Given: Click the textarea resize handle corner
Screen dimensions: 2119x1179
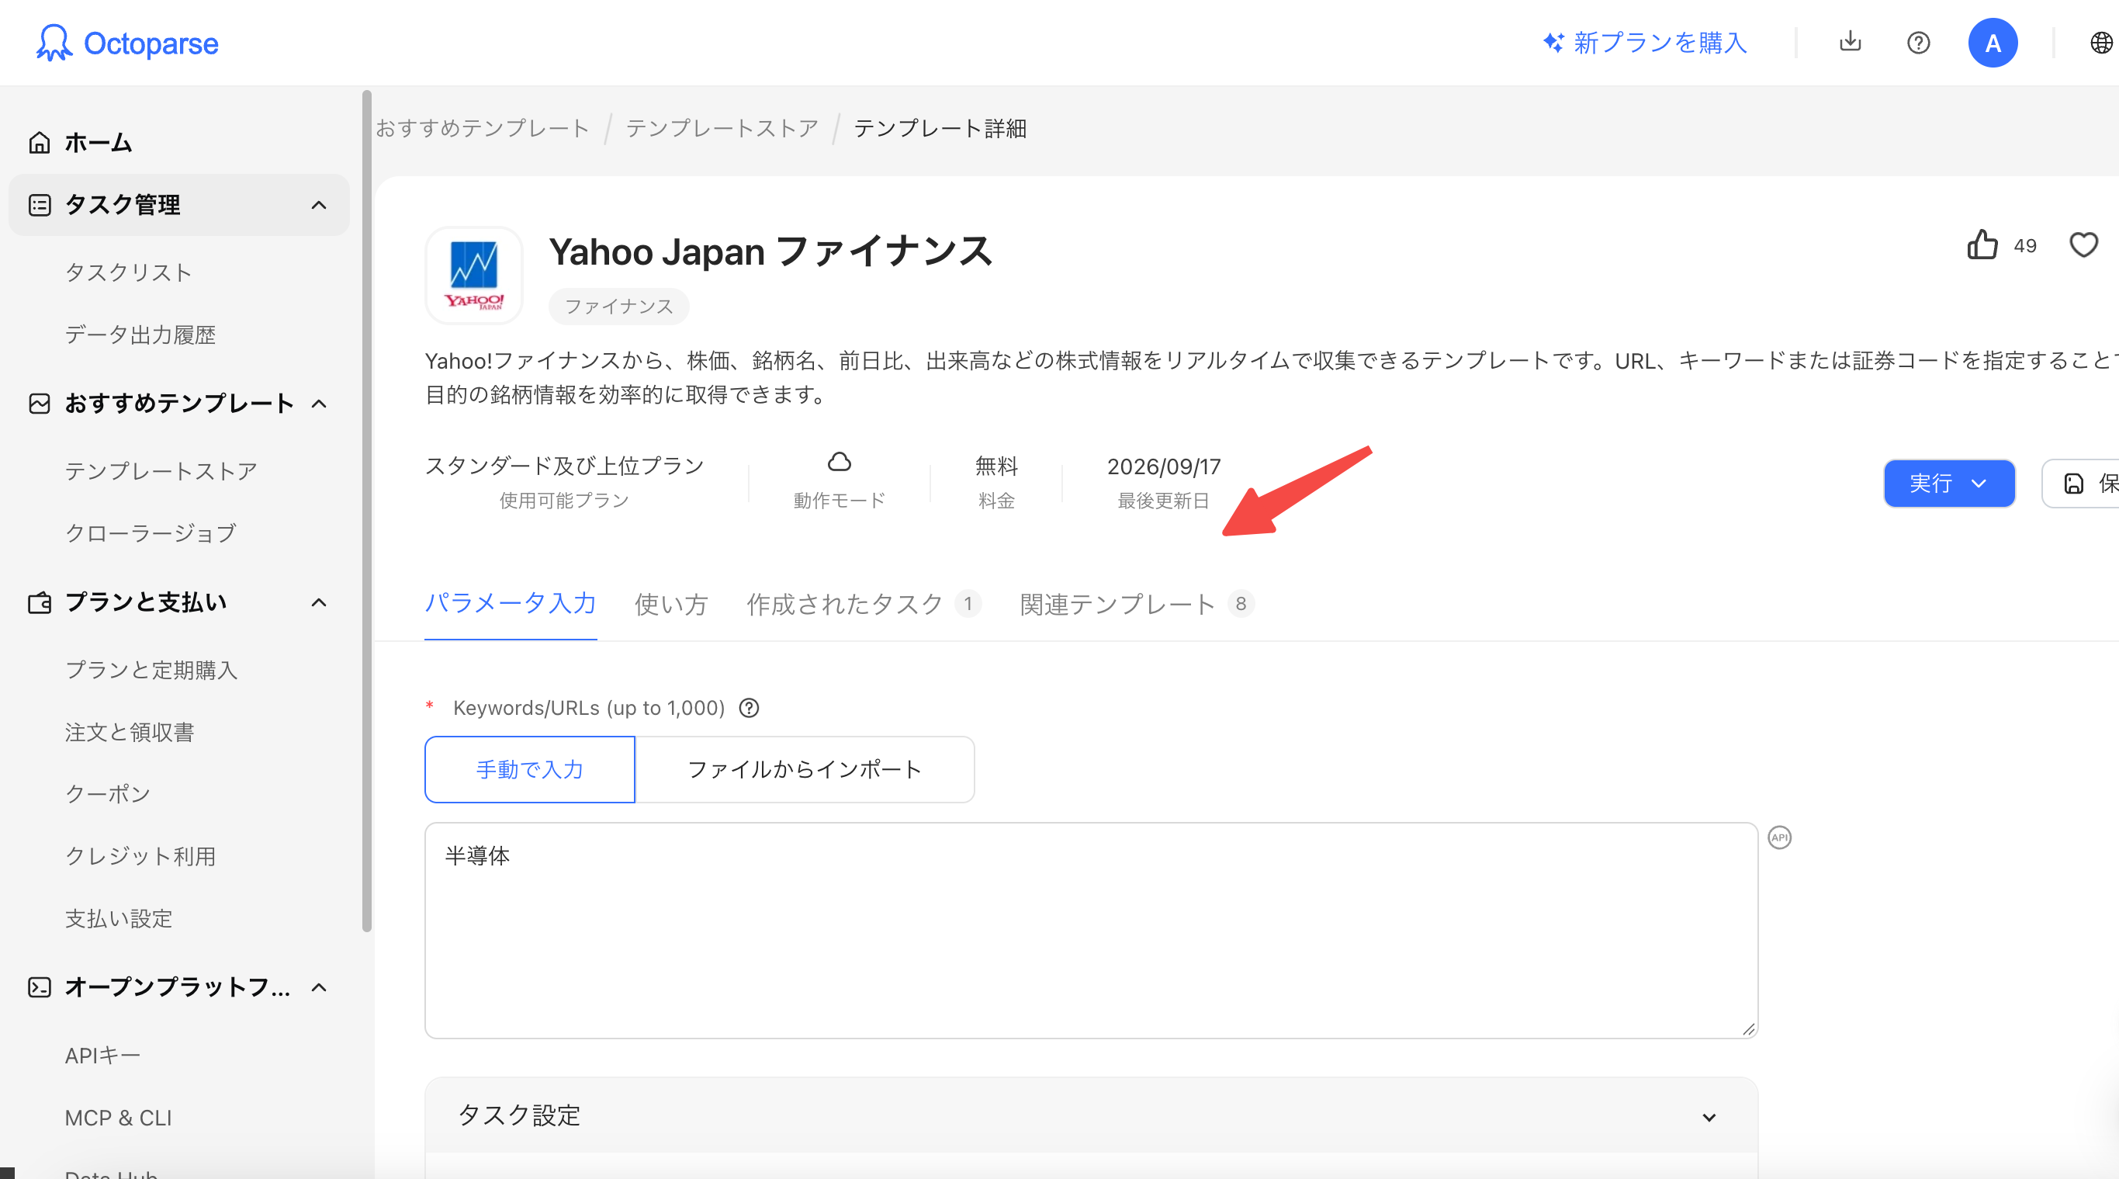Looking at the screenshot, I should 1748,1028.
